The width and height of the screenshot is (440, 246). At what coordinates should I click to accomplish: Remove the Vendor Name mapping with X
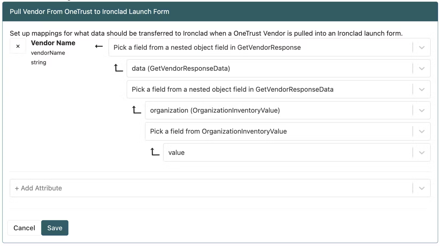click(x=18, y=46)
